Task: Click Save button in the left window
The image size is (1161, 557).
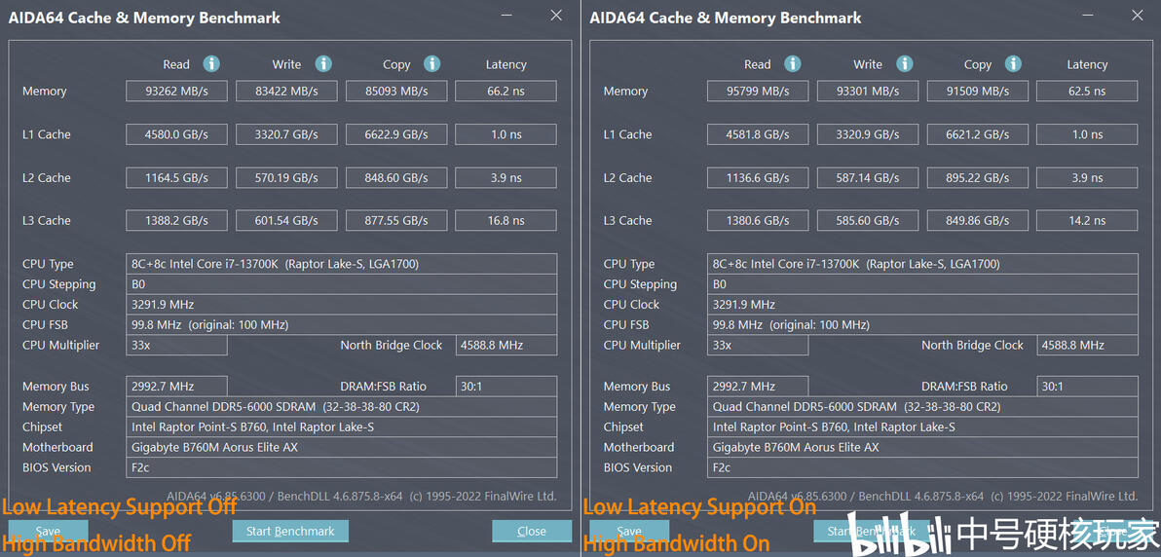Action: pos(48,531)
